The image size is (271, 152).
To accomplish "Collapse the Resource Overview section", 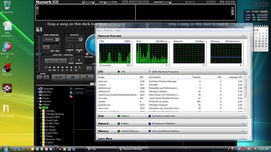I will tap(243, 36).
